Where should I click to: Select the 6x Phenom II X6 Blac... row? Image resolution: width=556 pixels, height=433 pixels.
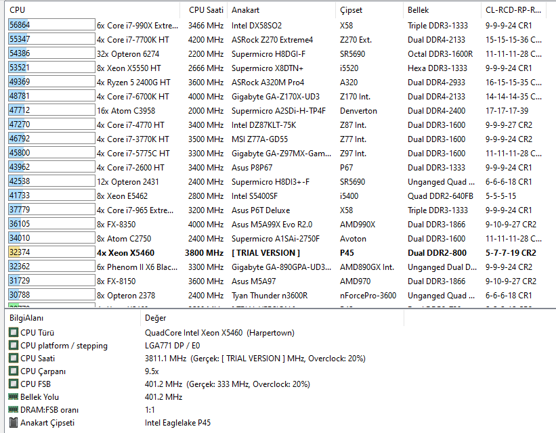point(278,267)
